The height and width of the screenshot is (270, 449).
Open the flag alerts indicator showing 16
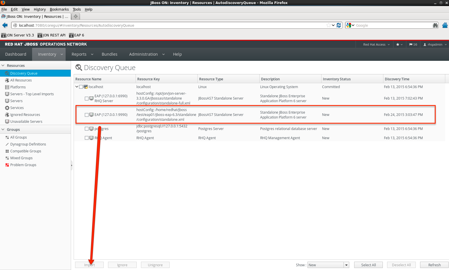point(413,44)
